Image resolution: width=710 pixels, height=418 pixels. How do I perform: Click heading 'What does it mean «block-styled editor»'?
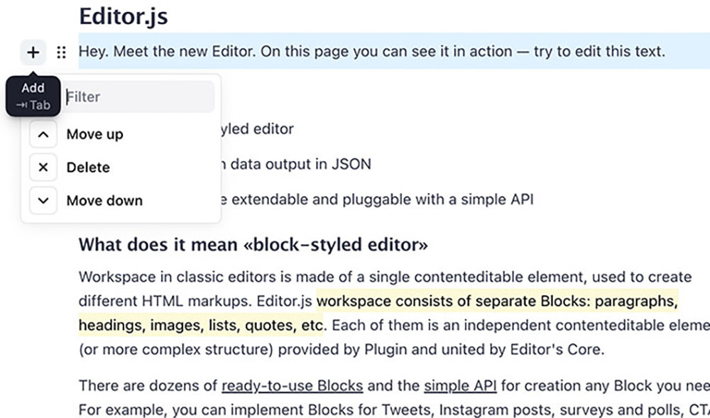tap(253, 245)
